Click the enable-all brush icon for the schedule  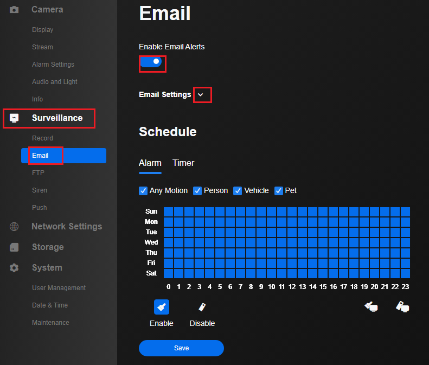371,307
